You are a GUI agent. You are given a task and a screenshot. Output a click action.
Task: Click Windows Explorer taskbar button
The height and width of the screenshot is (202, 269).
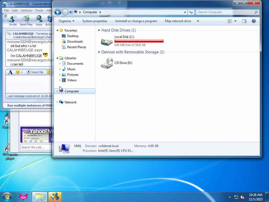pos(40,197)
